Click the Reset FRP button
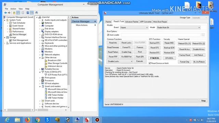Screen dimensions: 219x123 113,57
